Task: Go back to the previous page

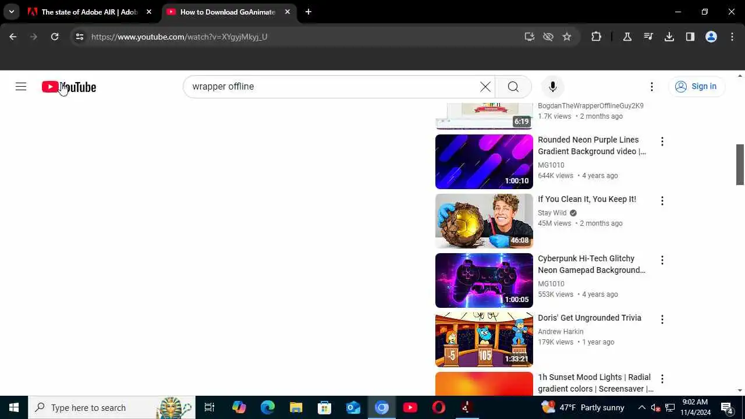Action: (x=13, y=37)
